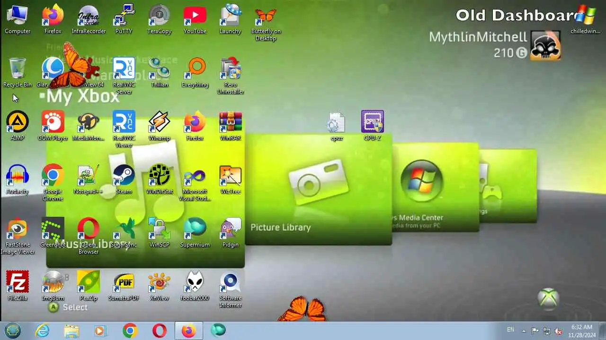Open the YouTube shortcut
This screenshot has width=606, height=340.
[x=195, y=19]
